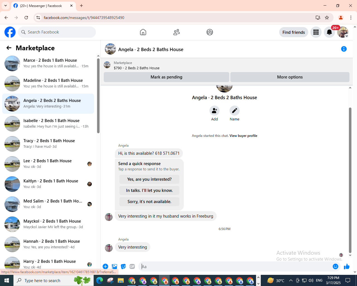Send 'Yes, are you interested?' quick response

[149, 179]
